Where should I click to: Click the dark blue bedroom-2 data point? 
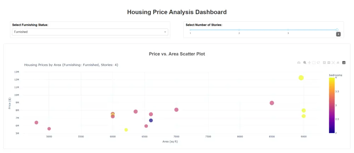151,120
